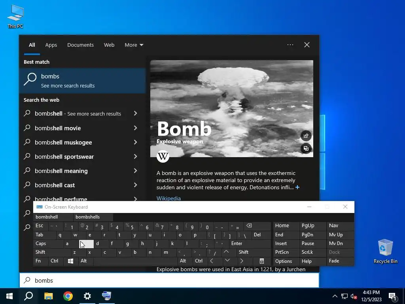Toggle the right Shift key on keyboard
Screen dimensions: 405x304
pyautogui.click(x=254, y=252)
